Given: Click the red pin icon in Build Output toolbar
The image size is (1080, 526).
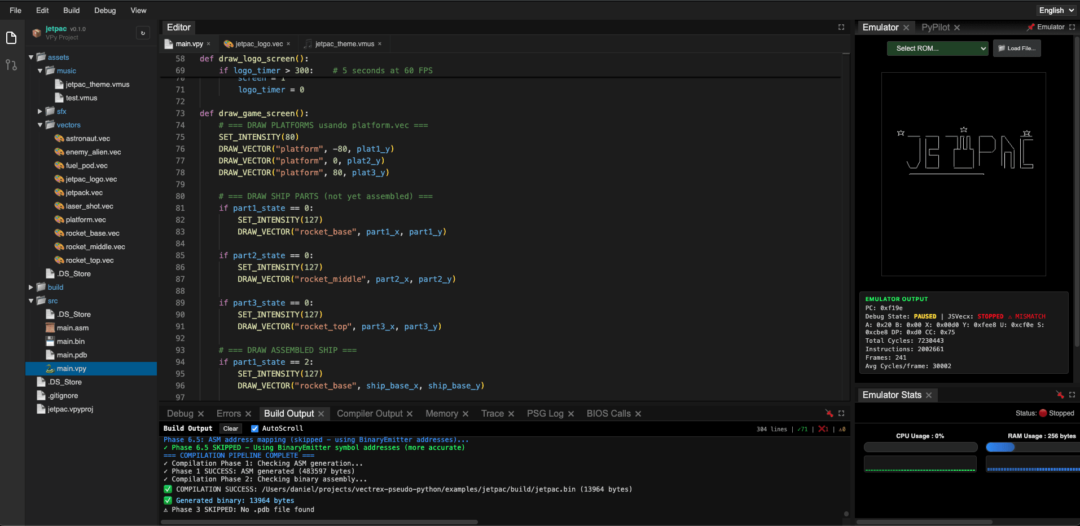Looking at the screenshot, I should (x=828, y=413).
